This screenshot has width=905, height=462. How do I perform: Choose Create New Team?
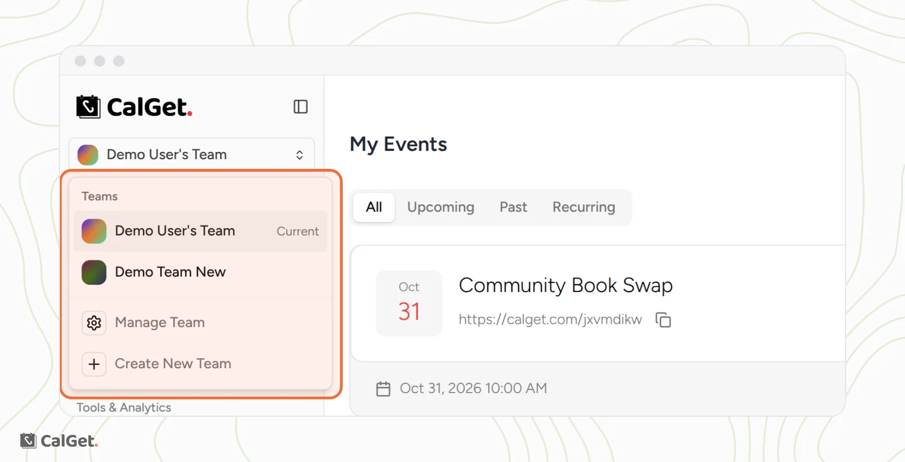point(200,364)
